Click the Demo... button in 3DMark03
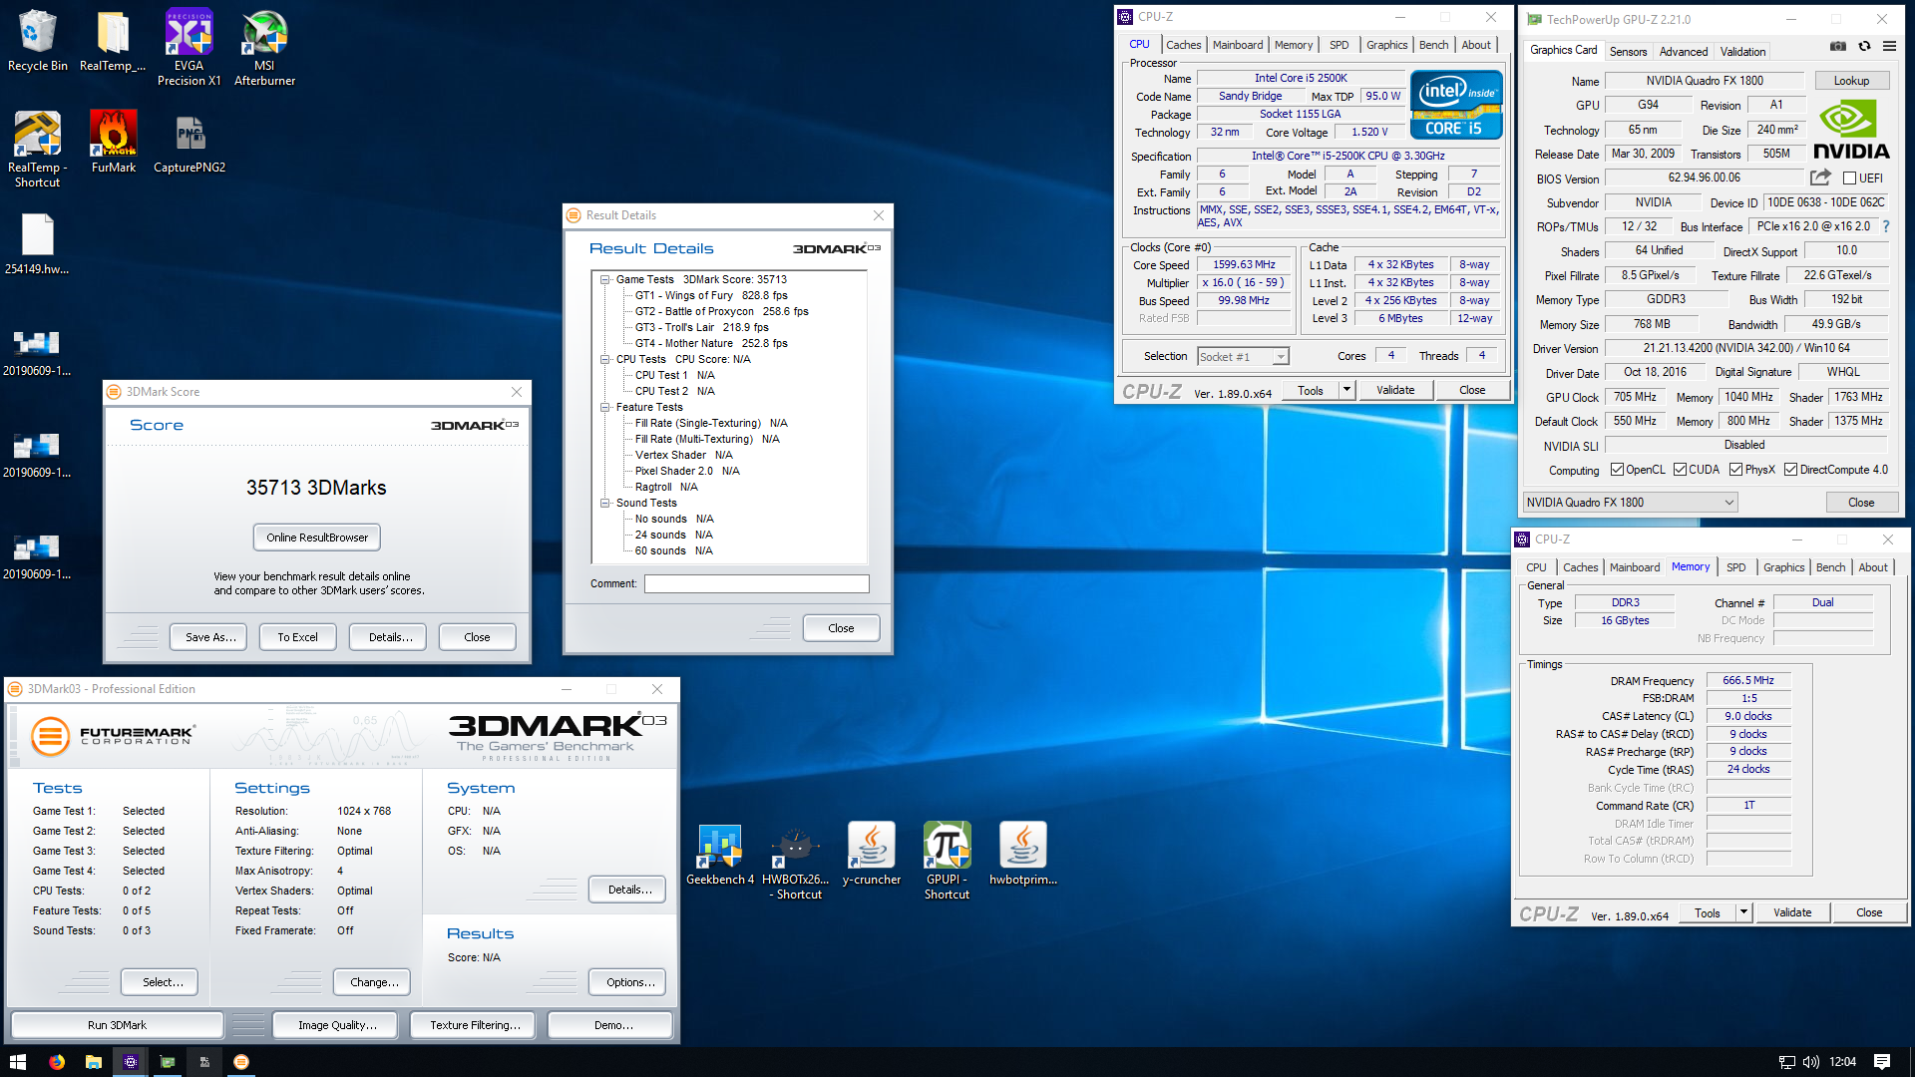The height and width of the screenshot is (1077, 1915). click(612, 1025)
